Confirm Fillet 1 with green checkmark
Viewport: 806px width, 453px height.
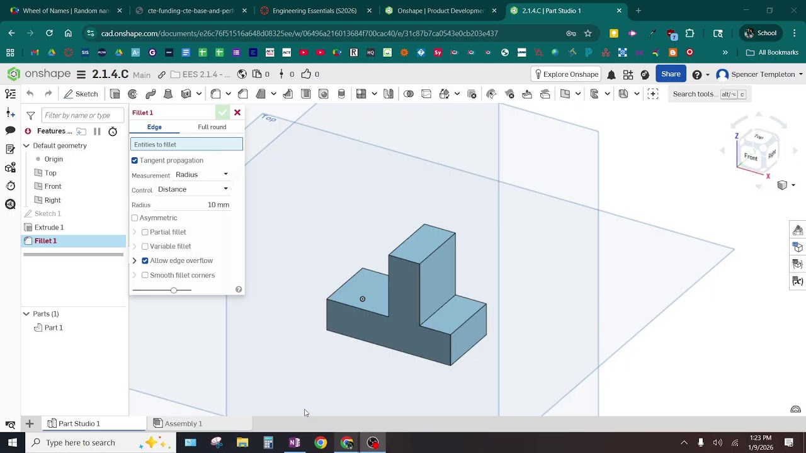[x=222, y=113]
